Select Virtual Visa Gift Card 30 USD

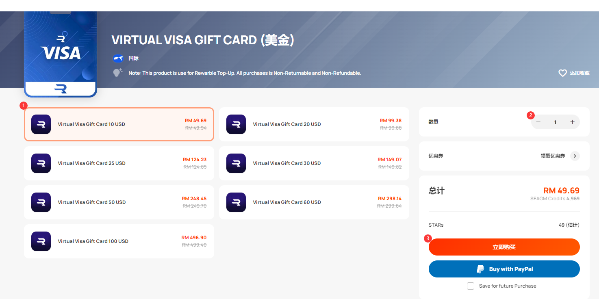(x=314, y=163)
